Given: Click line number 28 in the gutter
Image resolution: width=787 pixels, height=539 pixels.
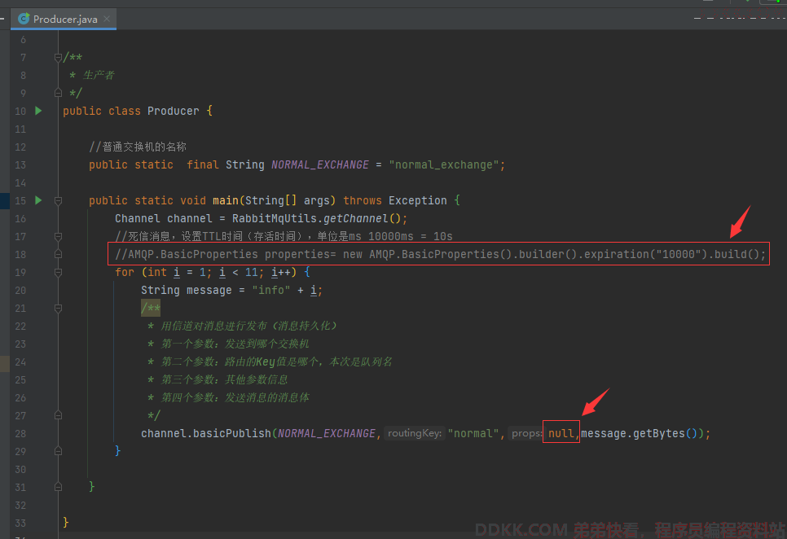Looking at the screenshot, I should [20, 433].
